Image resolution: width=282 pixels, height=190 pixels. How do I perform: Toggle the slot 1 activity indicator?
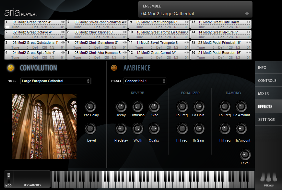point(8,27)
